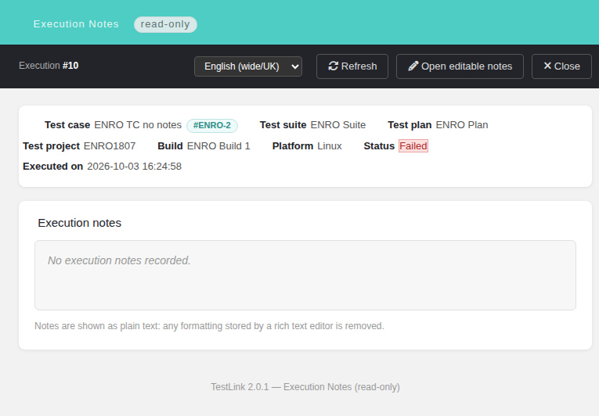This screenshot has width=599, height=416.
Task: Click the 'Status' field label
Action: click(x=379, y=145)
